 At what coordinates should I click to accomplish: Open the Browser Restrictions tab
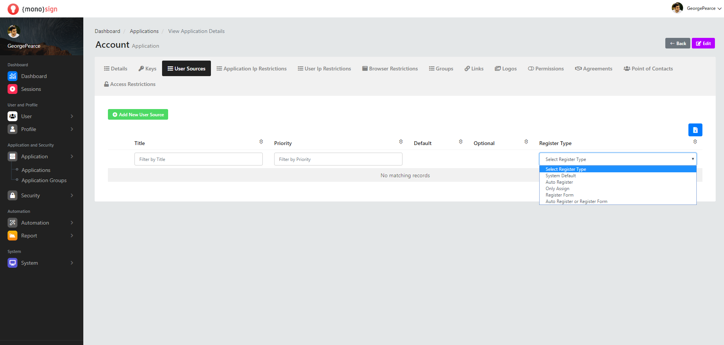tap(390, 69)
